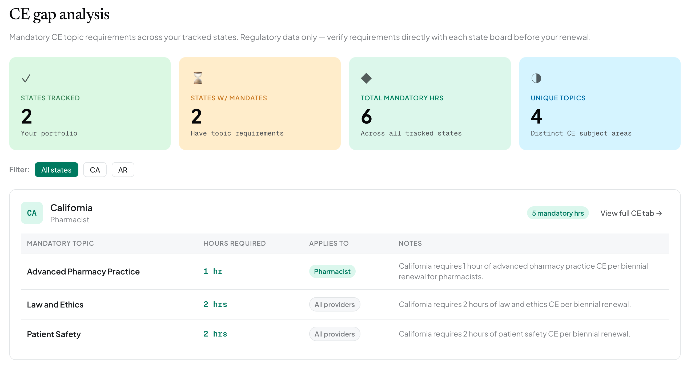Click the CE gap analysis title
The height and width of the screenshot is (369, 691).
59,14
